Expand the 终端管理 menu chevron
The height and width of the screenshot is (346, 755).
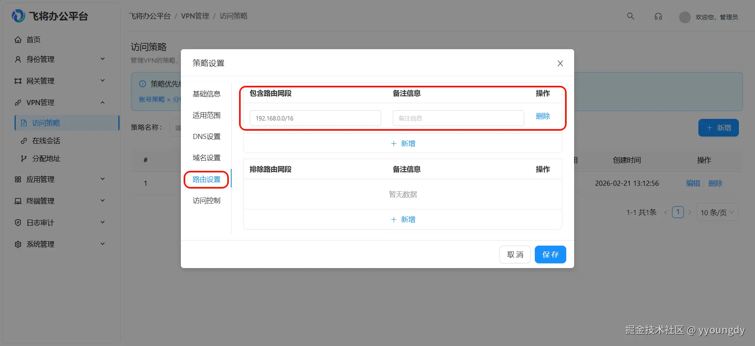[103, 201]
